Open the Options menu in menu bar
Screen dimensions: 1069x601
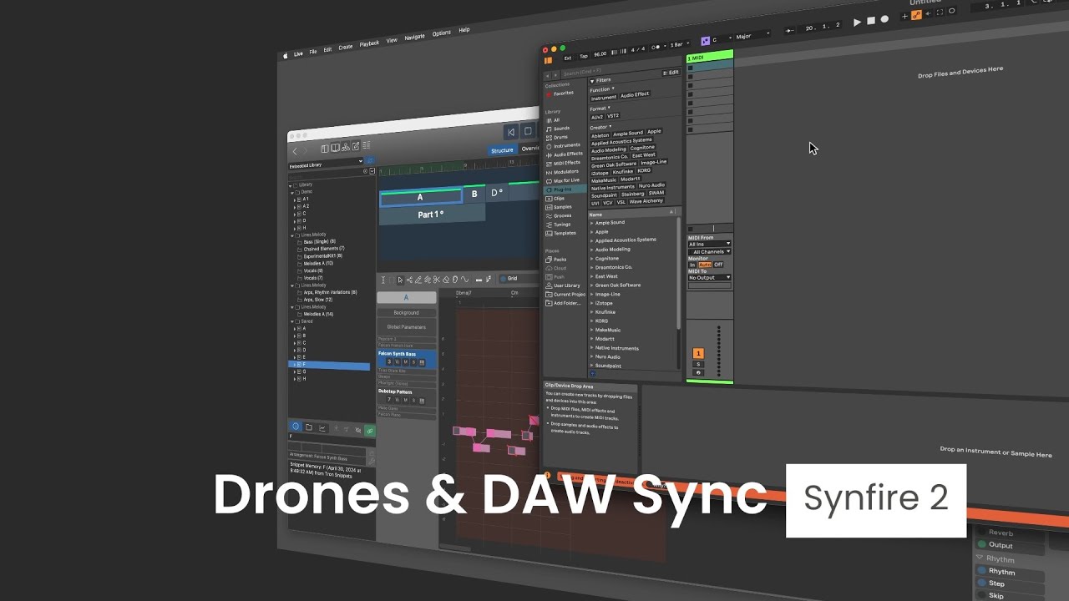point(441,33)
